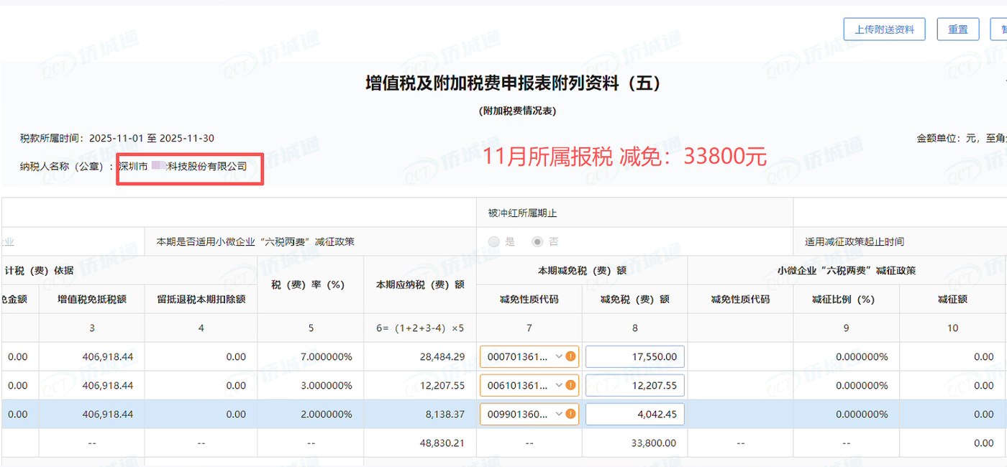The image size is (1007, 467).
Task: Click the 重置 button
Action: (957, 29)
